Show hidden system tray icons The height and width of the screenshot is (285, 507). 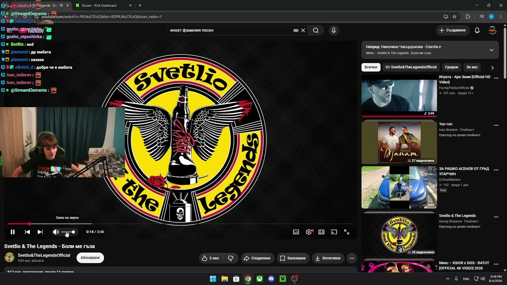pyautogui.click(x=448, y=279)
